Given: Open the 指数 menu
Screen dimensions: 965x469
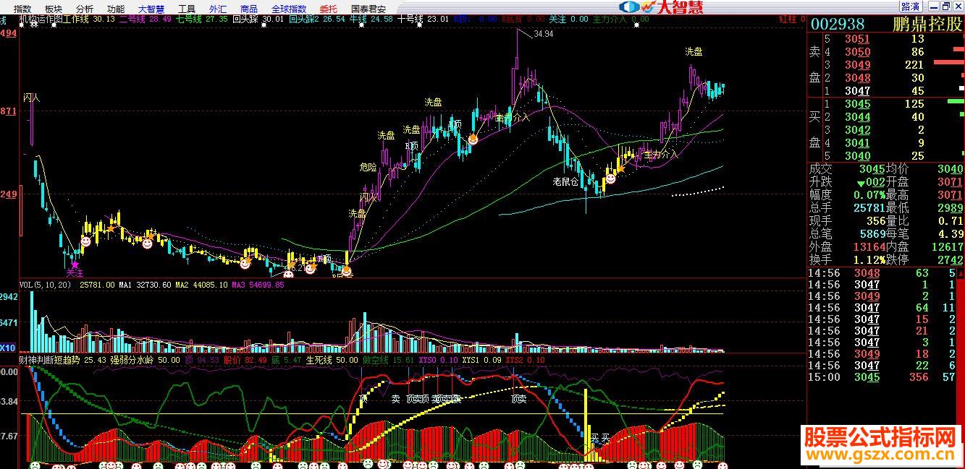Looking at the screenshot, I should coord(22,9).
